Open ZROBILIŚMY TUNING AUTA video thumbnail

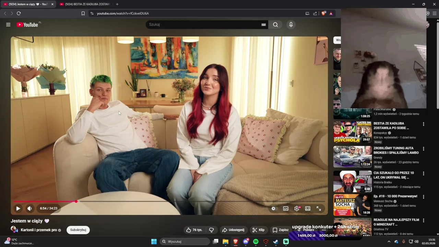click(353, 156)
